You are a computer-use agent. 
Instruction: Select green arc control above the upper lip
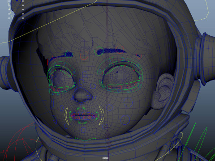[82, 108]
